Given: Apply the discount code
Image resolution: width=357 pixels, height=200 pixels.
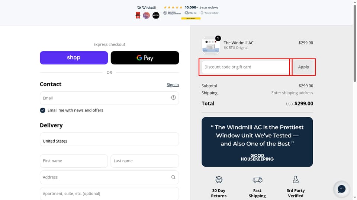Looking at the screenshot, I should 303,67.
